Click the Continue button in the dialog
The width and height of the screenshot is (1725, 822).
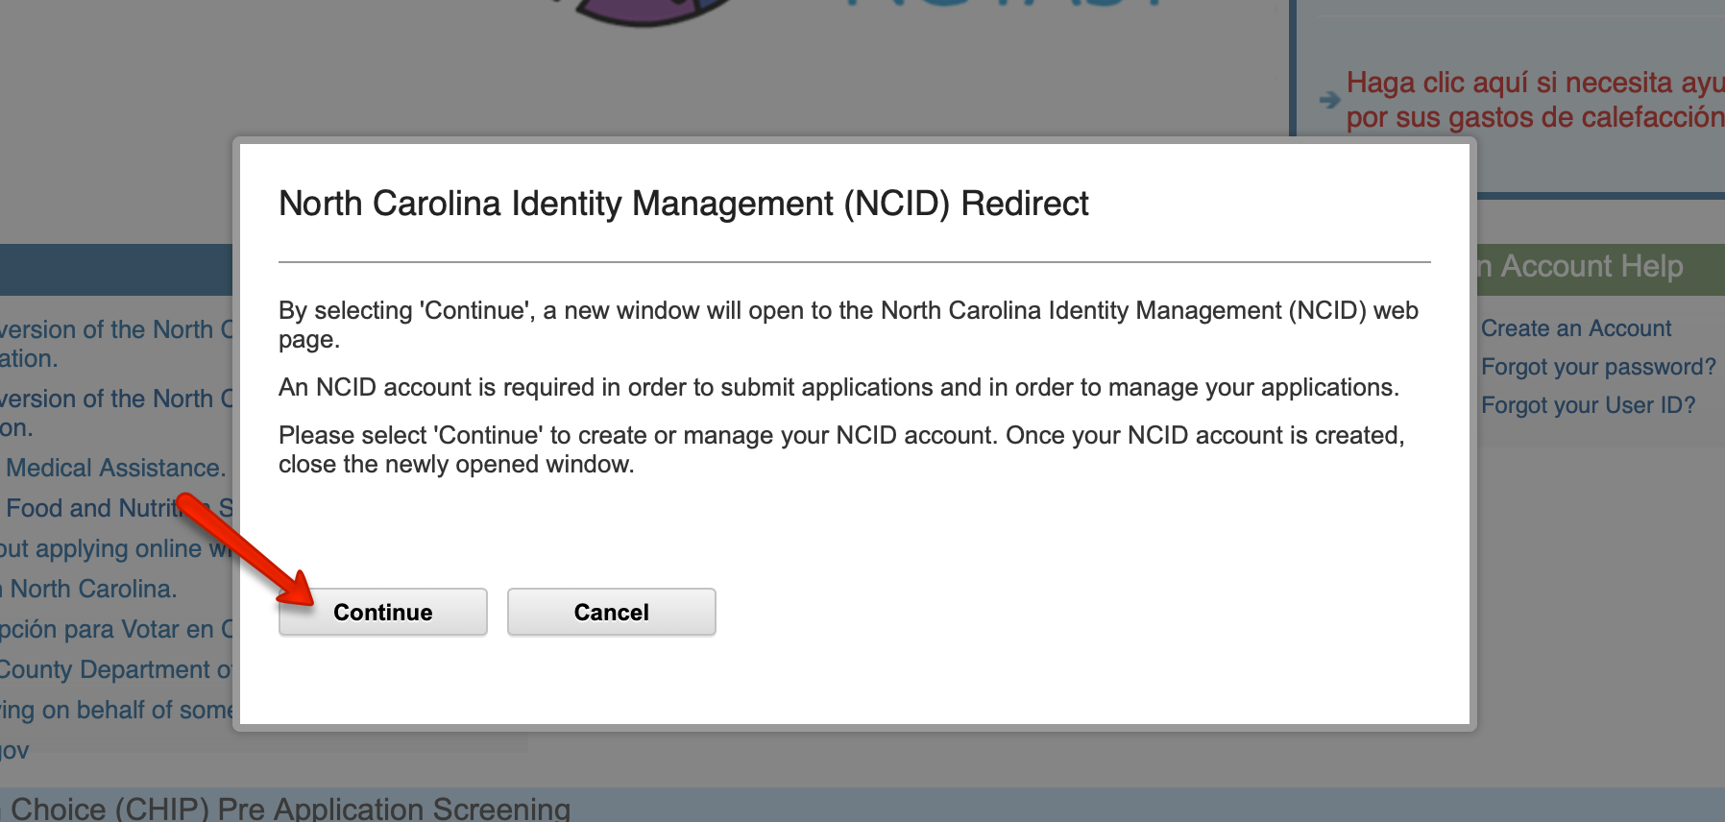pos(382,612)
